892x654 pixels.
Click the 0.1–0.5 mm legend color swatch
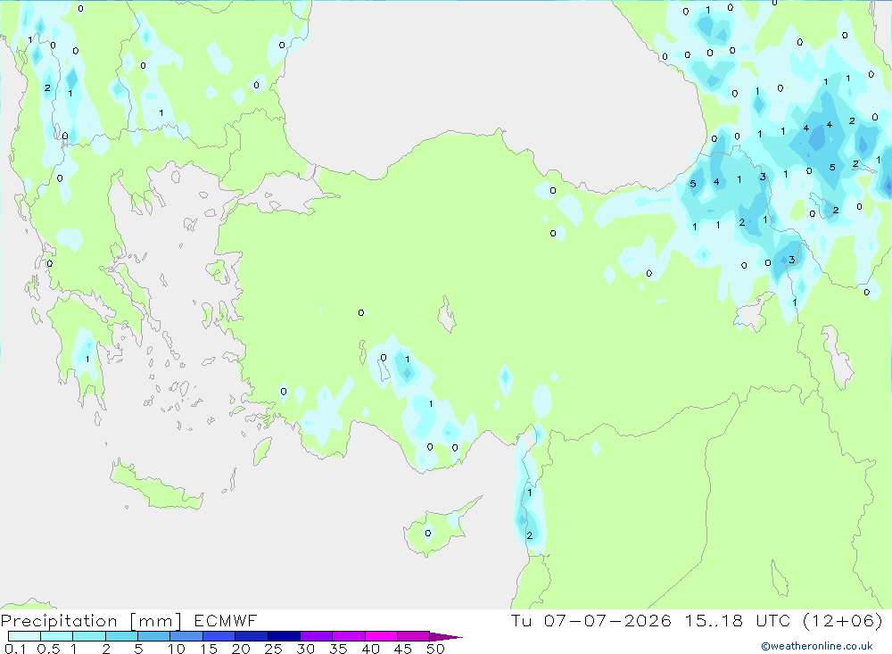pos(24,636)
